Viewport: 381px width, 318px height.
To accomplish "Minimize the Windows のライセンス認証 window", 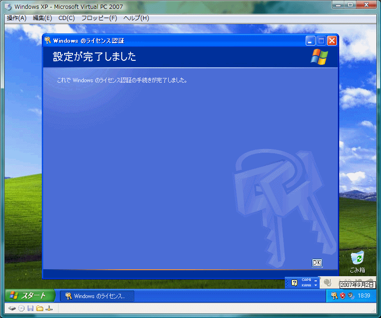I will click(x=310, y=41).
